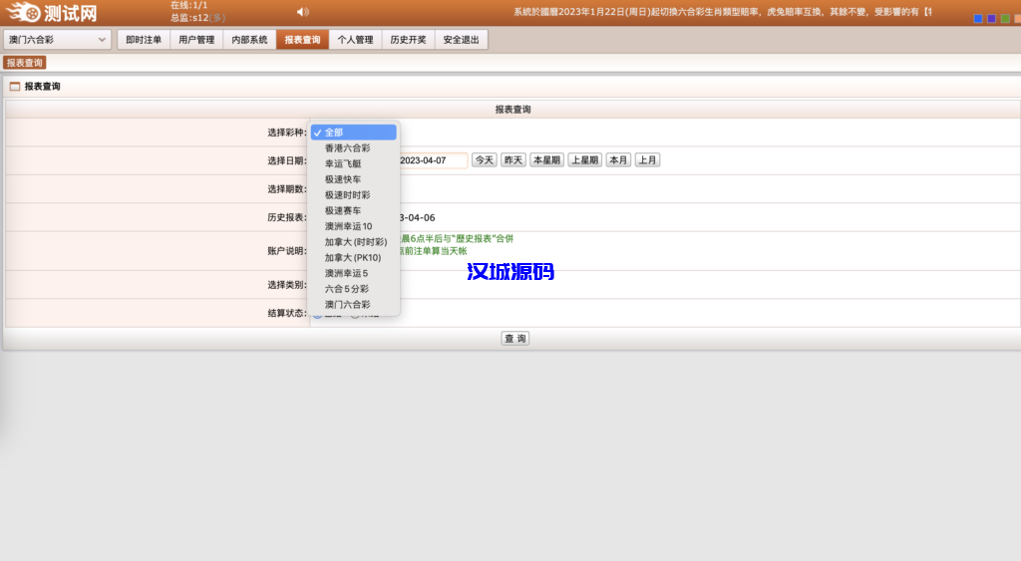Open the 用户管理 tab

pos(196,40)
